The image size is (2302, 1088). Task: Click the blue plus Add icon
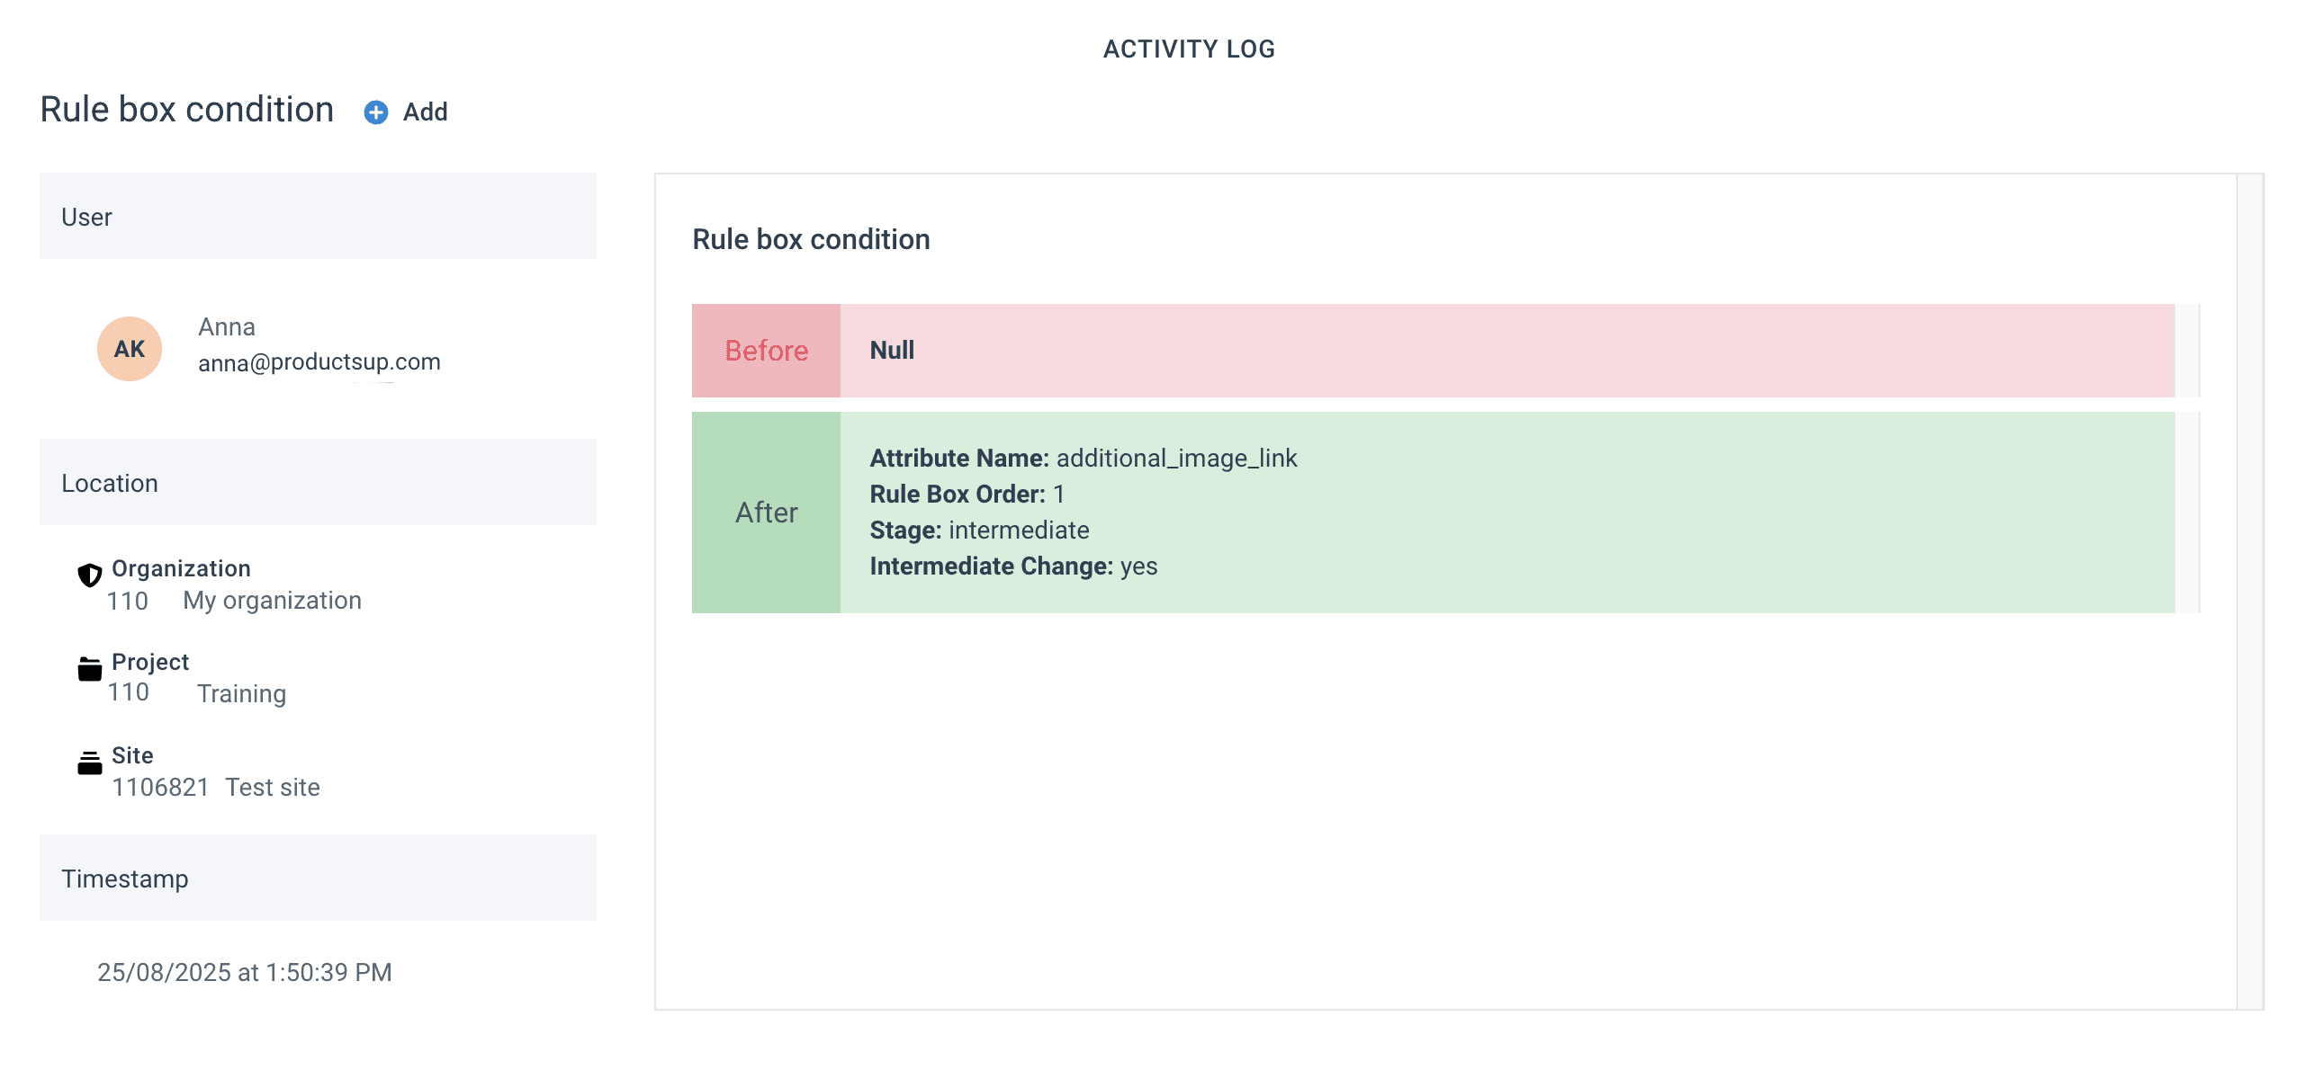pyautogui.click(x=376, y=112)
